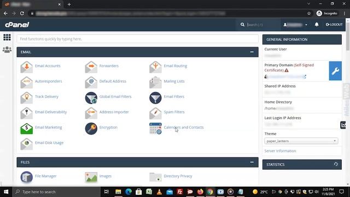Open the Images icon

pyautogui.click(x=91, y=177)
